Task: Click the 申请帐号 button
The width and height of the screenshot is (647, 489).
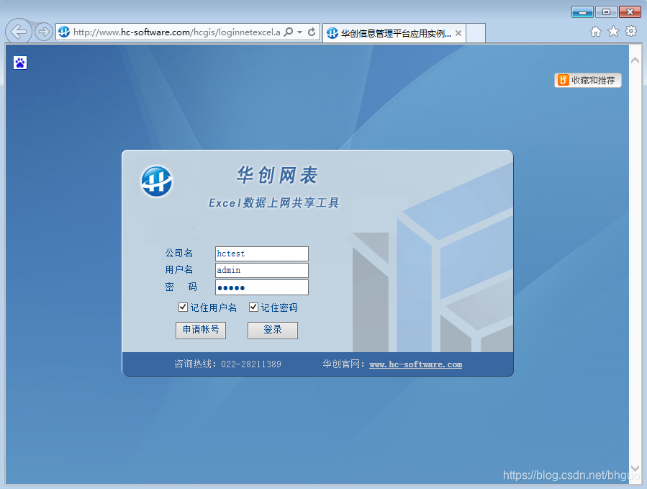Action: coord(201,330)
